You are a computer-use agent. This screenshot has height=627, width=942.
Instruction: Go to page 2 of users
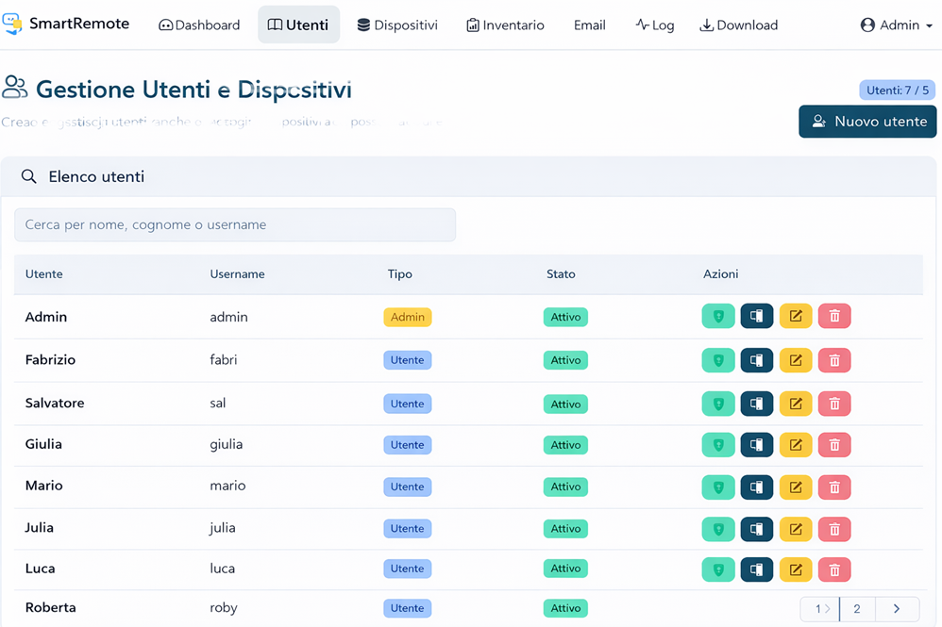(857, 609)
